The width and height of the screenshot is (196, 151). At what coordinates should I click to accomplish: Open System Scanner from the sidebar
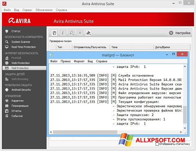pyautogui.click(x=21, y=42)
